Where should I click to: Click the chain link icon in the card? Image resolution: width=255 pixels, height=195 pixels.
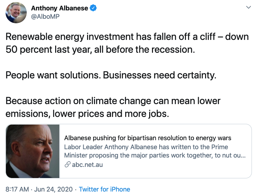(x=67, y=164)
